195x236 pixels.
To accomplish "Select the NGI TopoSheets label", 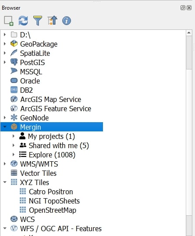I will [54, 201].
